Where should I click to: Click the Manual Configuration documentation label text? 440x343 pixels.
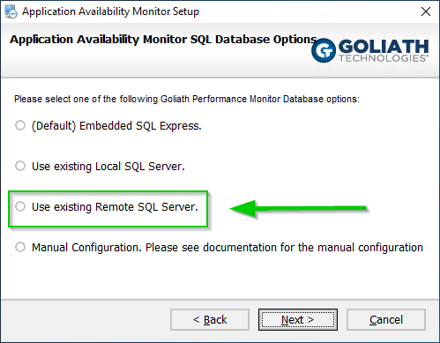point(227,248)
